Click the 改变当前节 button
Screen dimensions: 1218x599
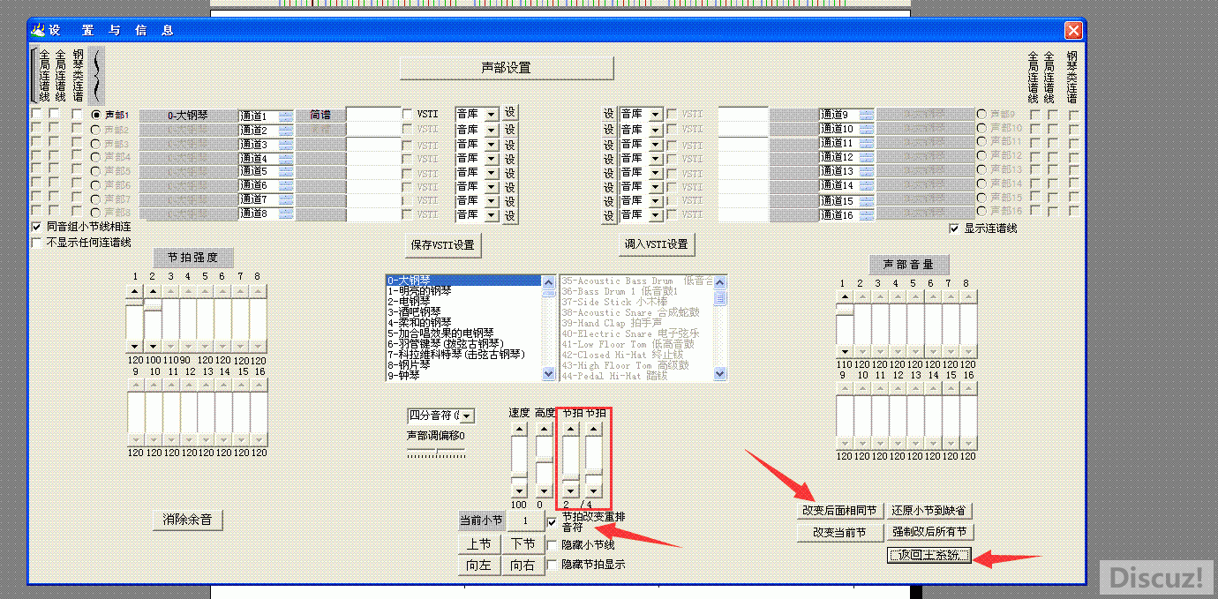pyautogui.click(x=839, y=532)
